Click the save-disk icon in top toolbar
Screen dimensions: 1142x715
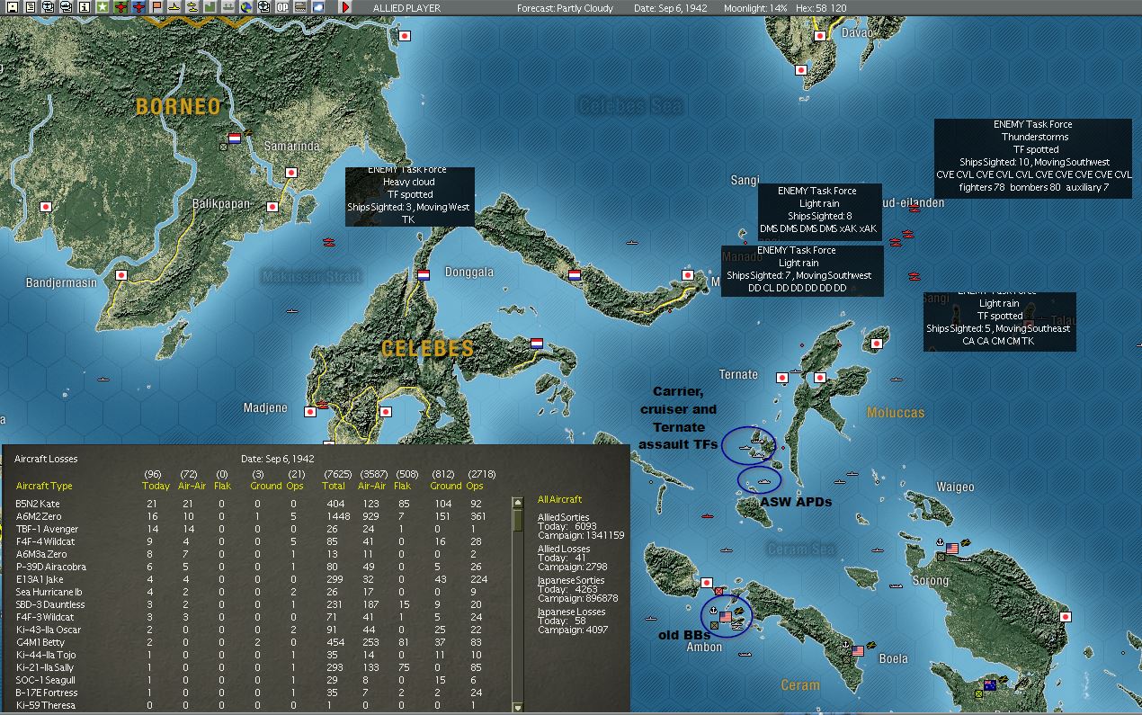(x=13, y=7)
